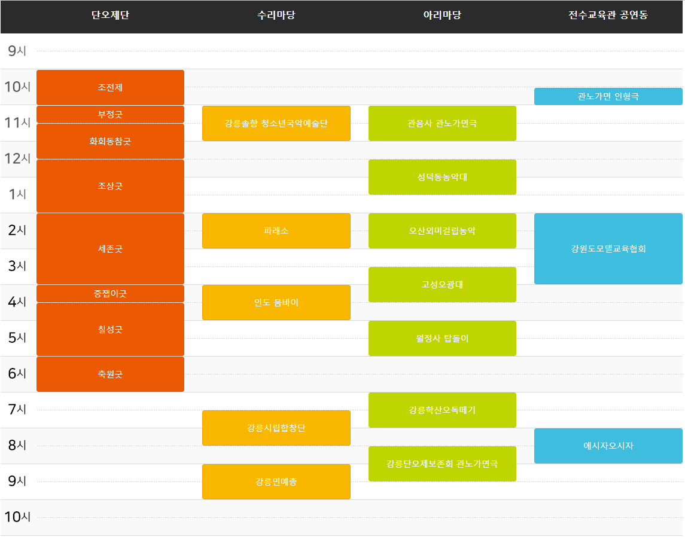View the 강릉학산오독떼기 event
Viewport: 685px width, 537px height.
click(x=442, y=410)
